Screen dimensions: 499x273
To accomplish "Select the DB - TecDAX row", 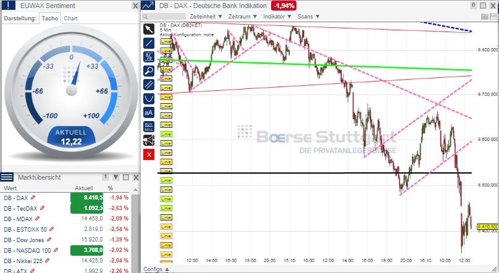I will (66, 208).
